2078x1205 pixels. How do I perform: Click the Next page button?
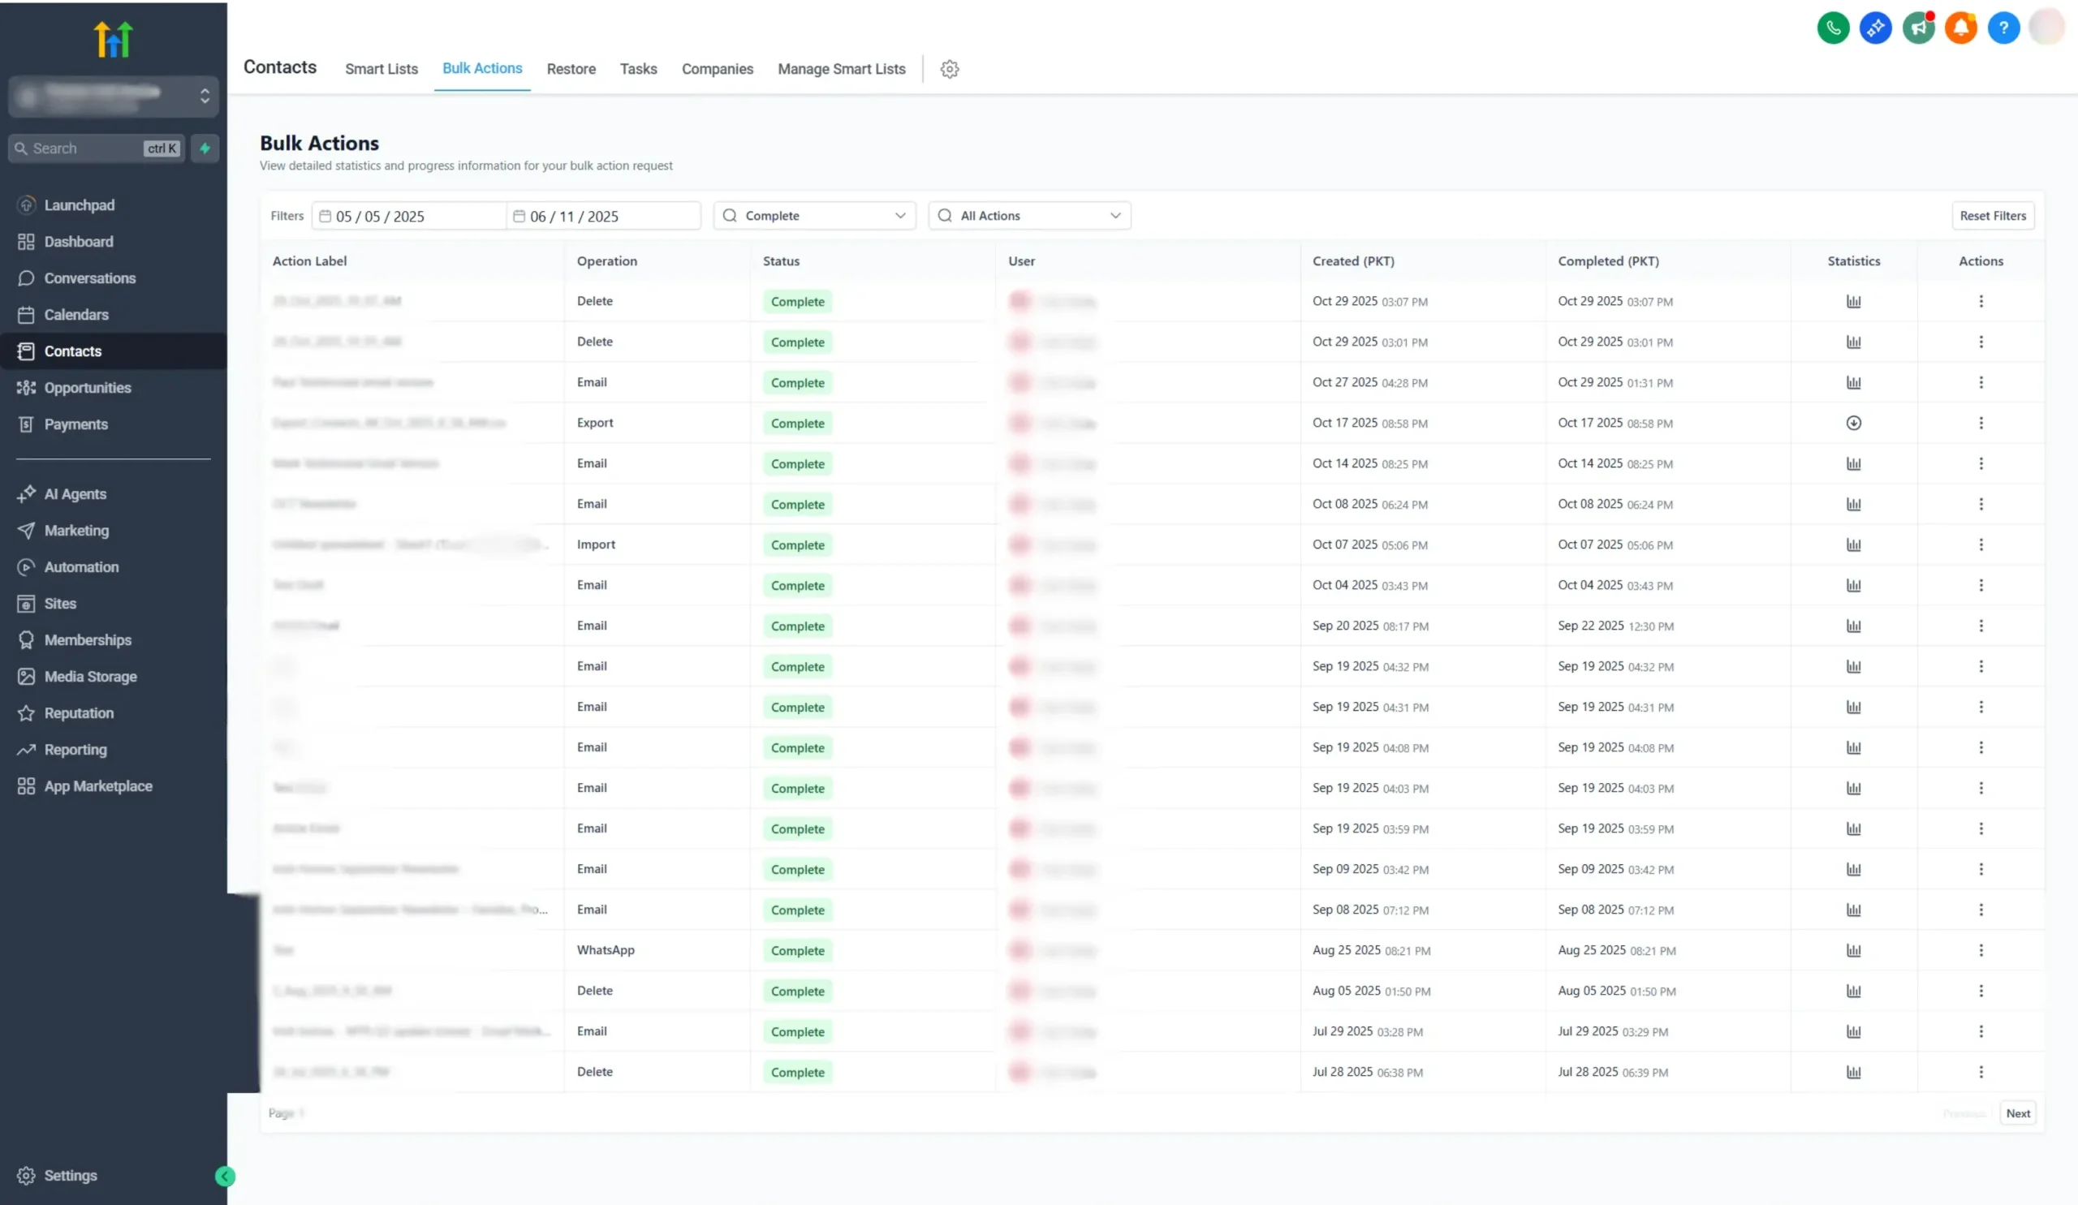tap(2017, 1112)
